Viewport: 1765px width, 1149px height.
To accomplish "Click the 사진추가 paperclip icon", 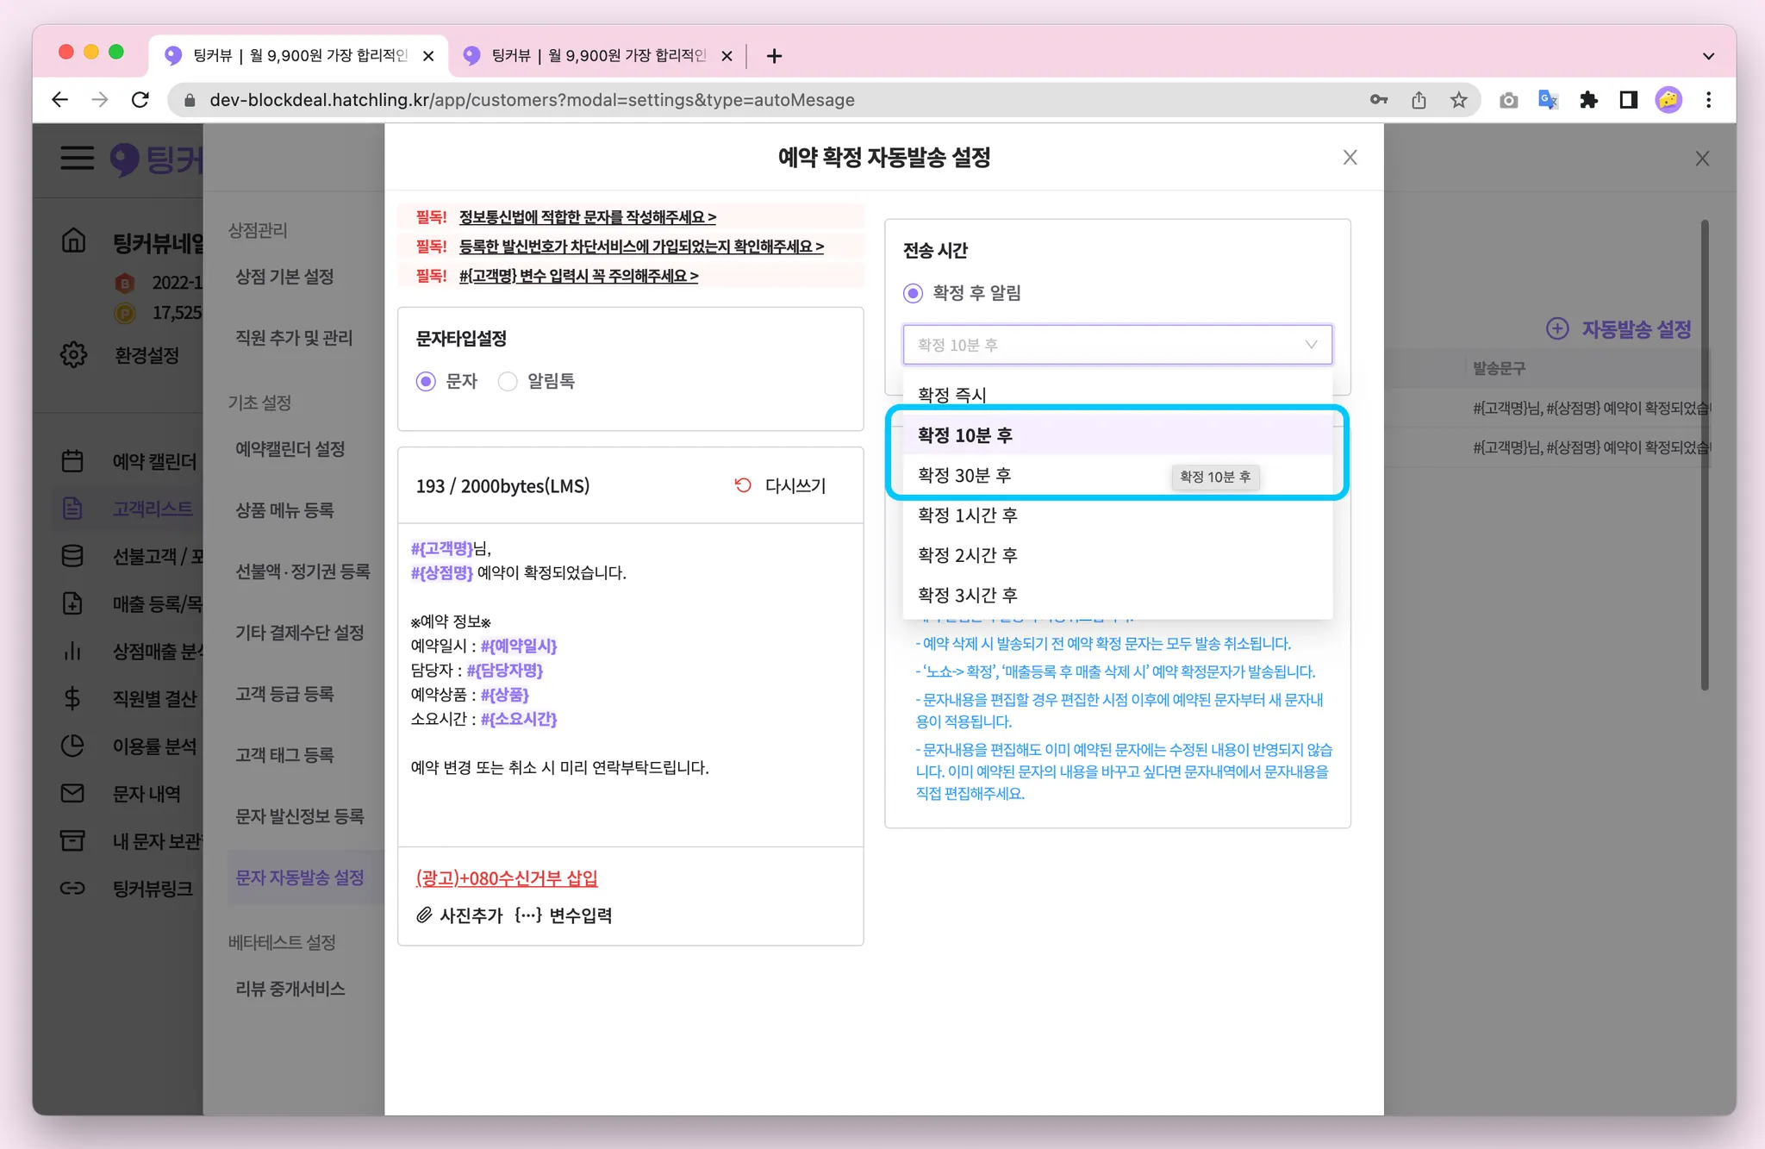I will (424, 915).
